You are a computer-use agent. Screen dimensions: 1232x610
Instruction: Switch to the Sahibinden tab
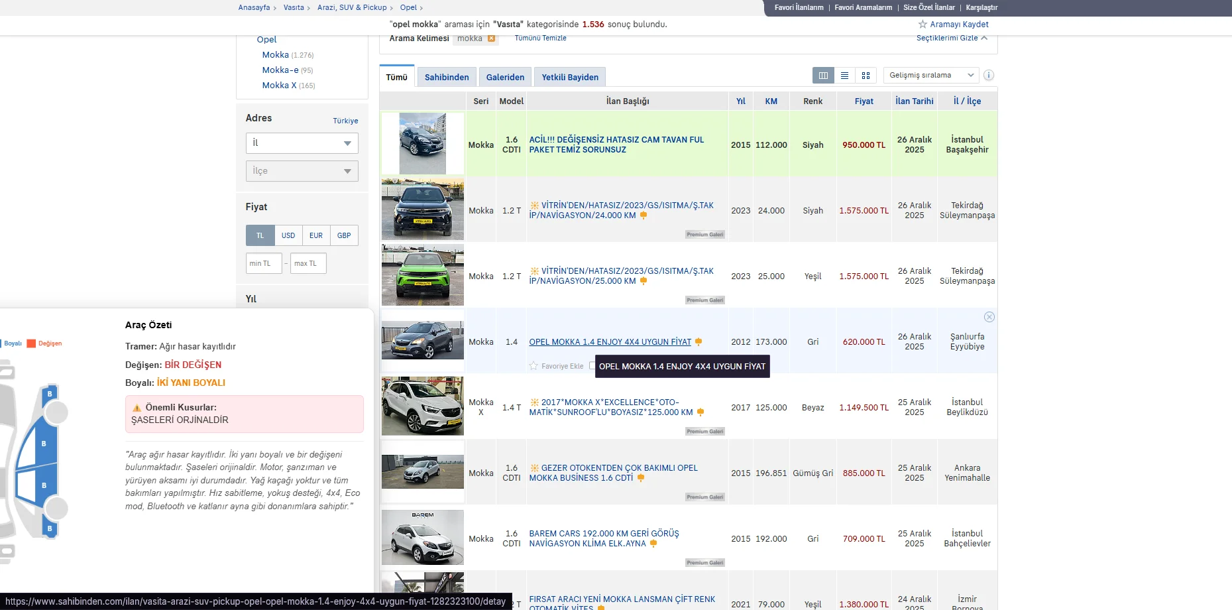pyautogui.click(x=447, y=78)
